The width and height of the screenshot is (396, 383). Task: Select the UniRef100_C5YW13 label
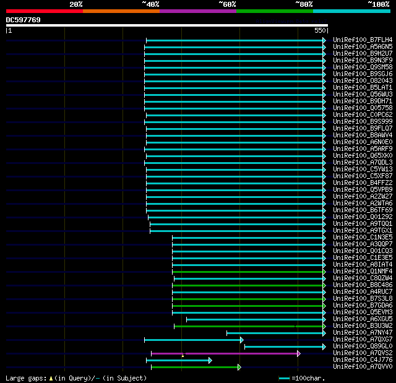click(363, 170)
